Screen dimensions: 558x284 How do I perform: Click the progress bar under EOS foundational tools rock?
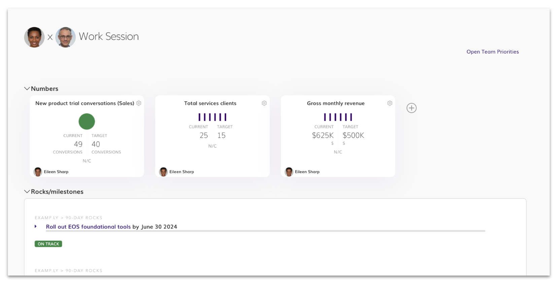[265, 231]
